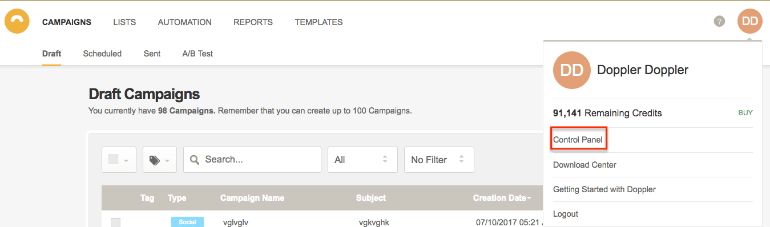Open the help question mark icon
This screenshot has width=770, height=227.
[x=719, y=21]
